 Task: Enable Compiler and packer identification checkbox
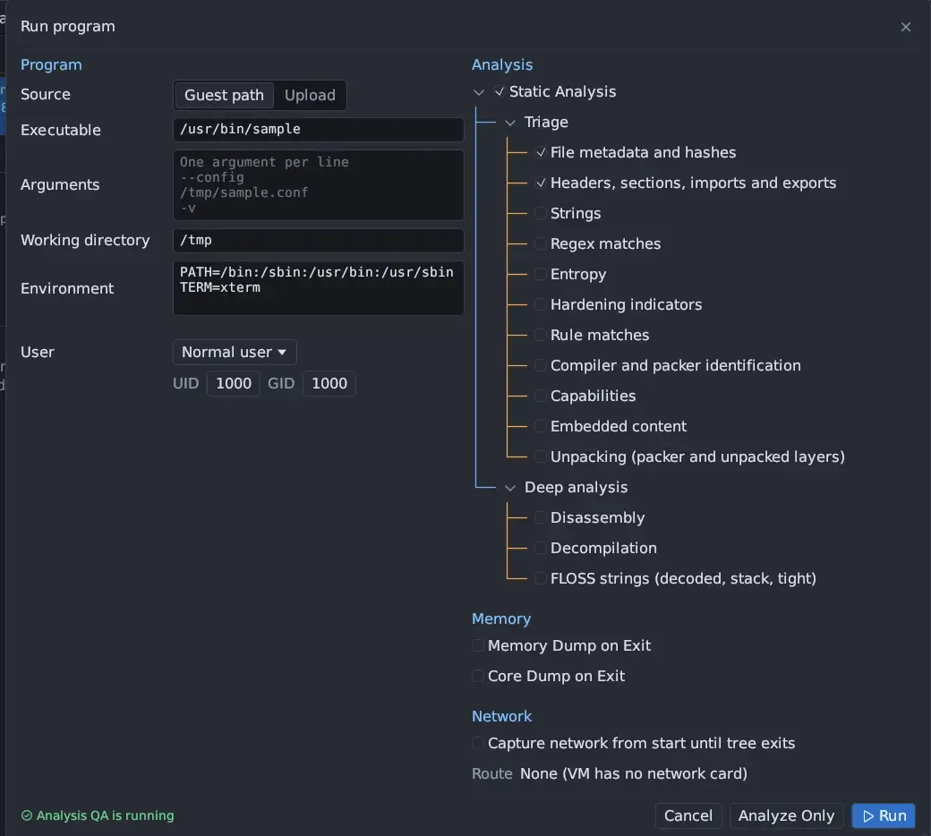click(x=541, y=365)
